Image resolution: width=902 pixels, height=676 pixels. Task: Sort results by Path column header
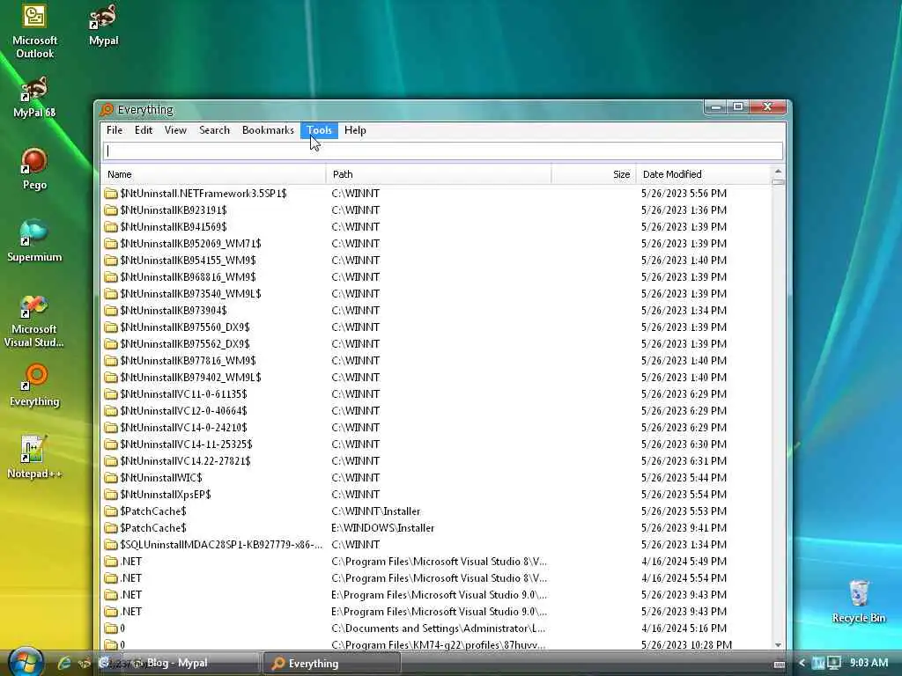tap(439, 174)
